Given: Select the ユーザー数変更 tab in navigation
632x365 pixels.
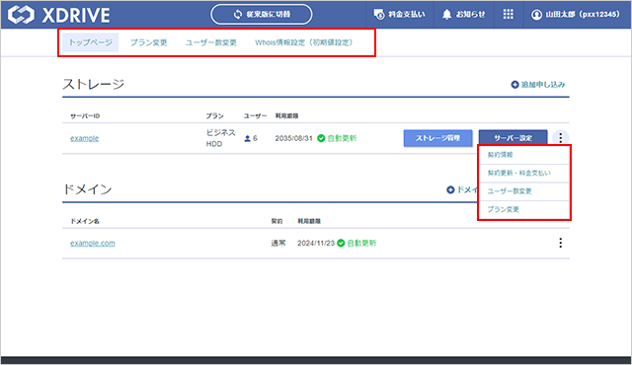Looking at the screenshot, I should (x=210, y=42).
